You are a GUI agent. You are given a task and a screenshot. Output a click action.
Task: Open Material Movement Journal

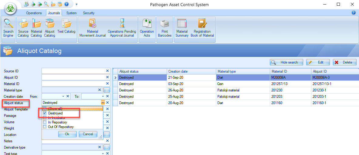tap(92, 28)
